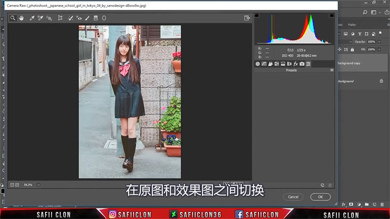Click the zoom out minus button
Viewport: 390px width, 219px height.
point(12,185)
